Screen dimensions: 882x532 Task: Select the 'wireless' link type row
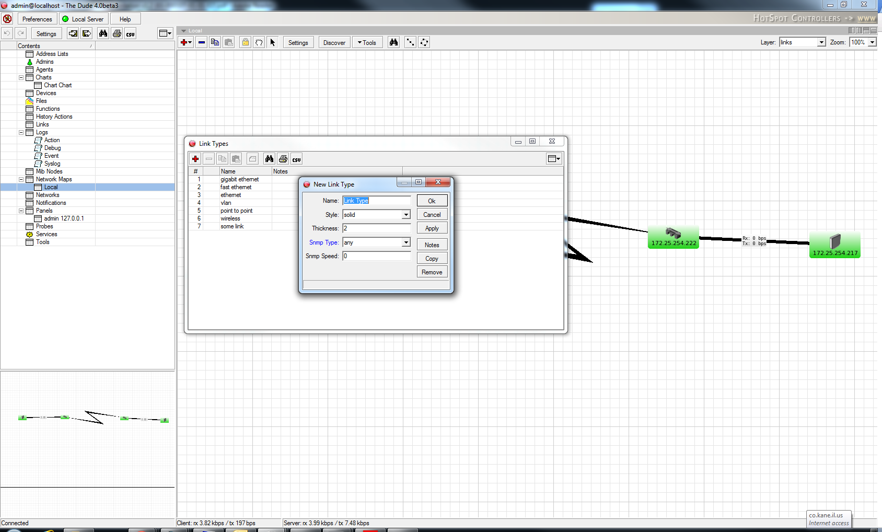(x=230, y=218)
